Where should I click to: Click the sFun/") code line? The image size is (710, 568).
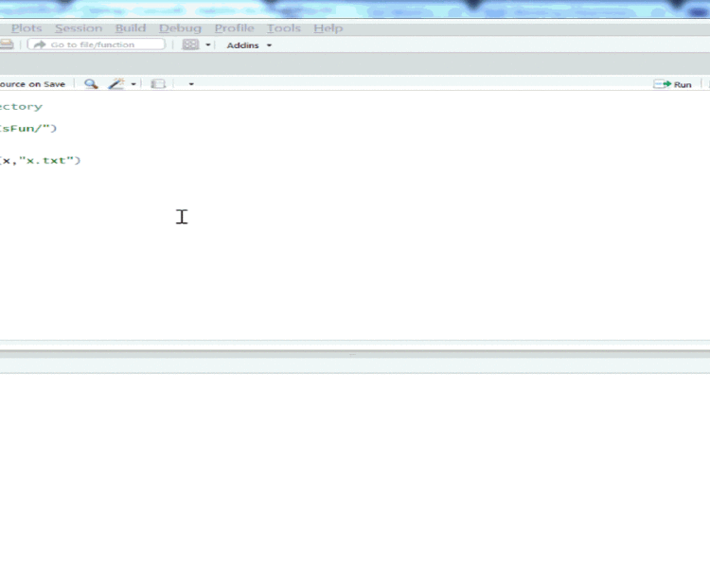coord(28,128)
